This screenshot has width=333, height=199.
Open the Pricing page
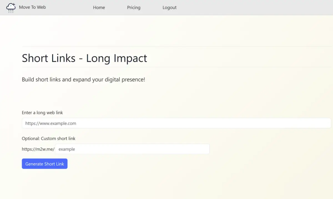point(133,7)
